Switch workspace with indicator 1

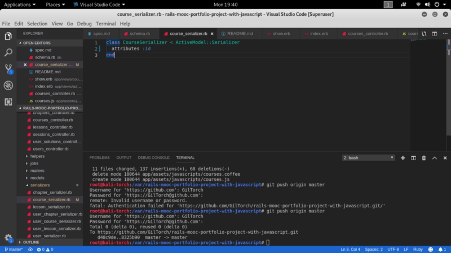coord(388,5)
